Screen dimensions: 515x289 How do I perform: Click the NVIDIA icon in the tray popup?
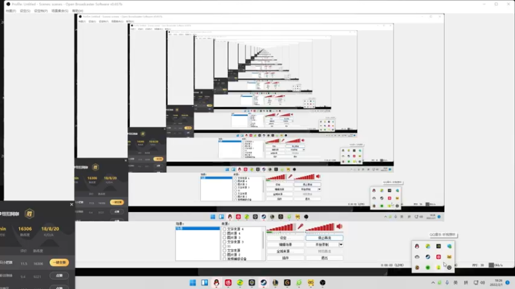[438, 246]
